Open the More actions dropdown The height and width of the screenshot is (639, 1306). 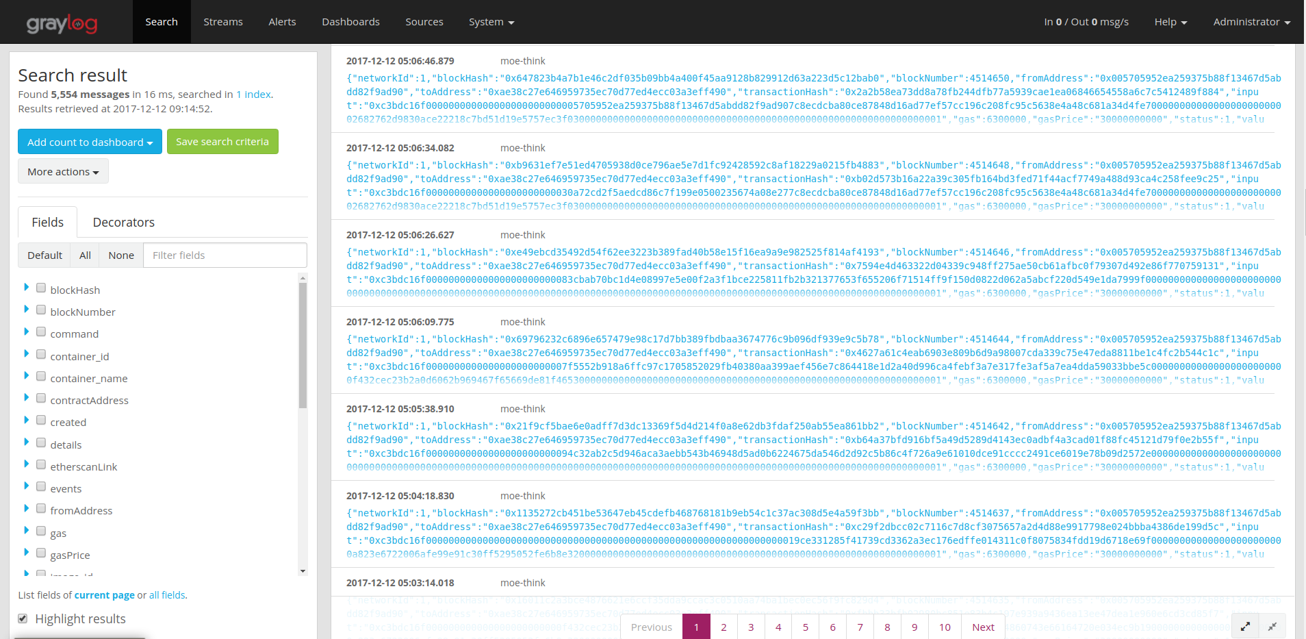63,171
